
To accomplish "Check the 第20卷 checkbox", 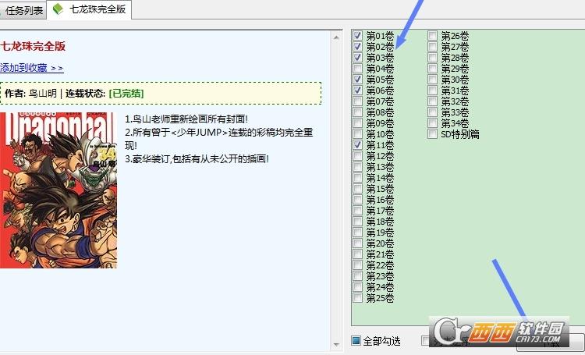I will pos(357,243).
